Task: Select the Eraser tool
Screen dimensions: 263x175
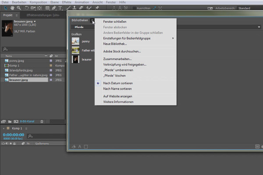Action: [81, 8]
